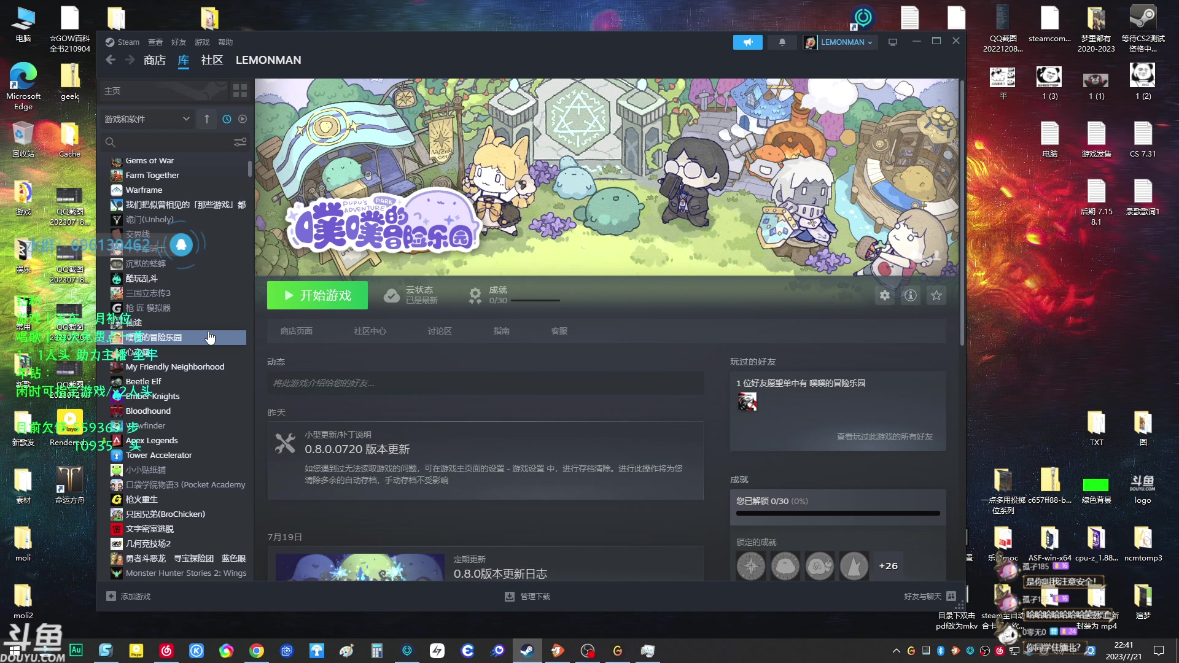Click friend avatar under 玩过的好友
1179x663 pixels.
pyautogui.click(x=747, y=402)
